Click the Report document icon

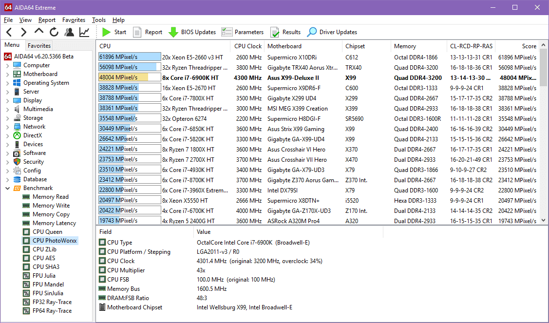click(137, 32)
